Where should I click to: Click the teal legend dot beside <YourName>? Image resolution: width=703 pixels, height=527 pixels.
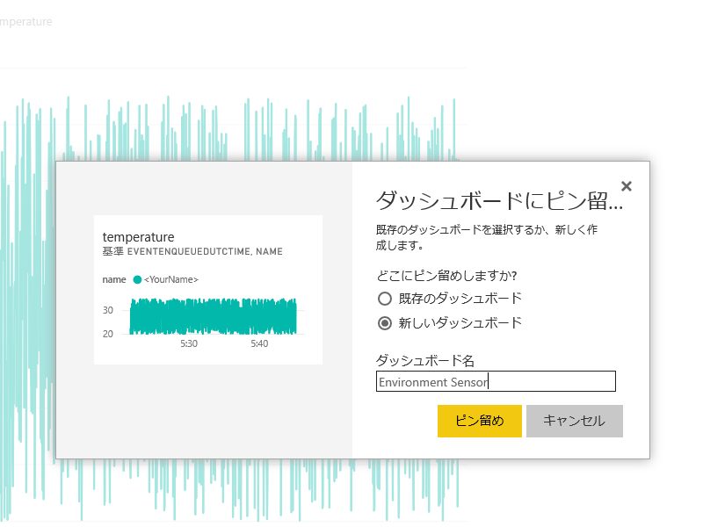pos(137,280)
